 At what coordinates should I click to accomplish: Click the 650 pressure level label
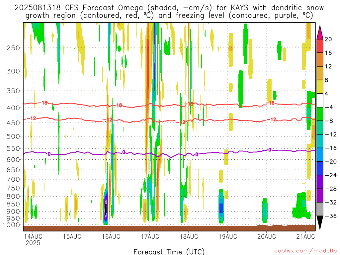coord(13,170)
